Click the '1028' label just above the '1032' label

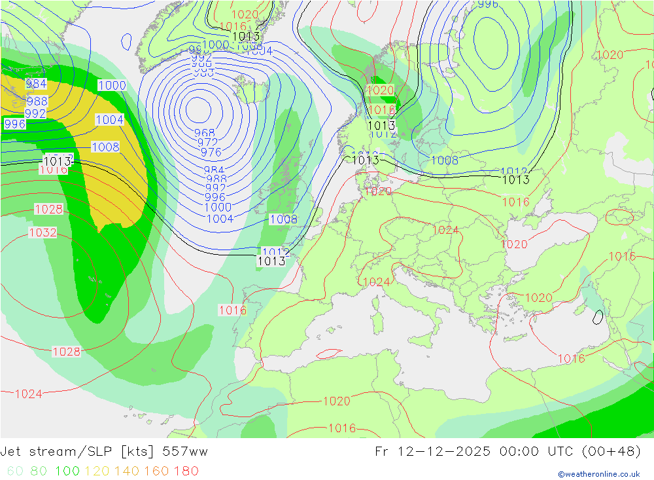point(49,209)
